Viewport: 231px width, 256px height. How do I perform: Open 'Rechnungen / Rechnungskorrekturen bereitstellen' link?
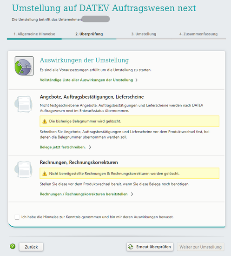pyautogui.click(x=84, y=194)
